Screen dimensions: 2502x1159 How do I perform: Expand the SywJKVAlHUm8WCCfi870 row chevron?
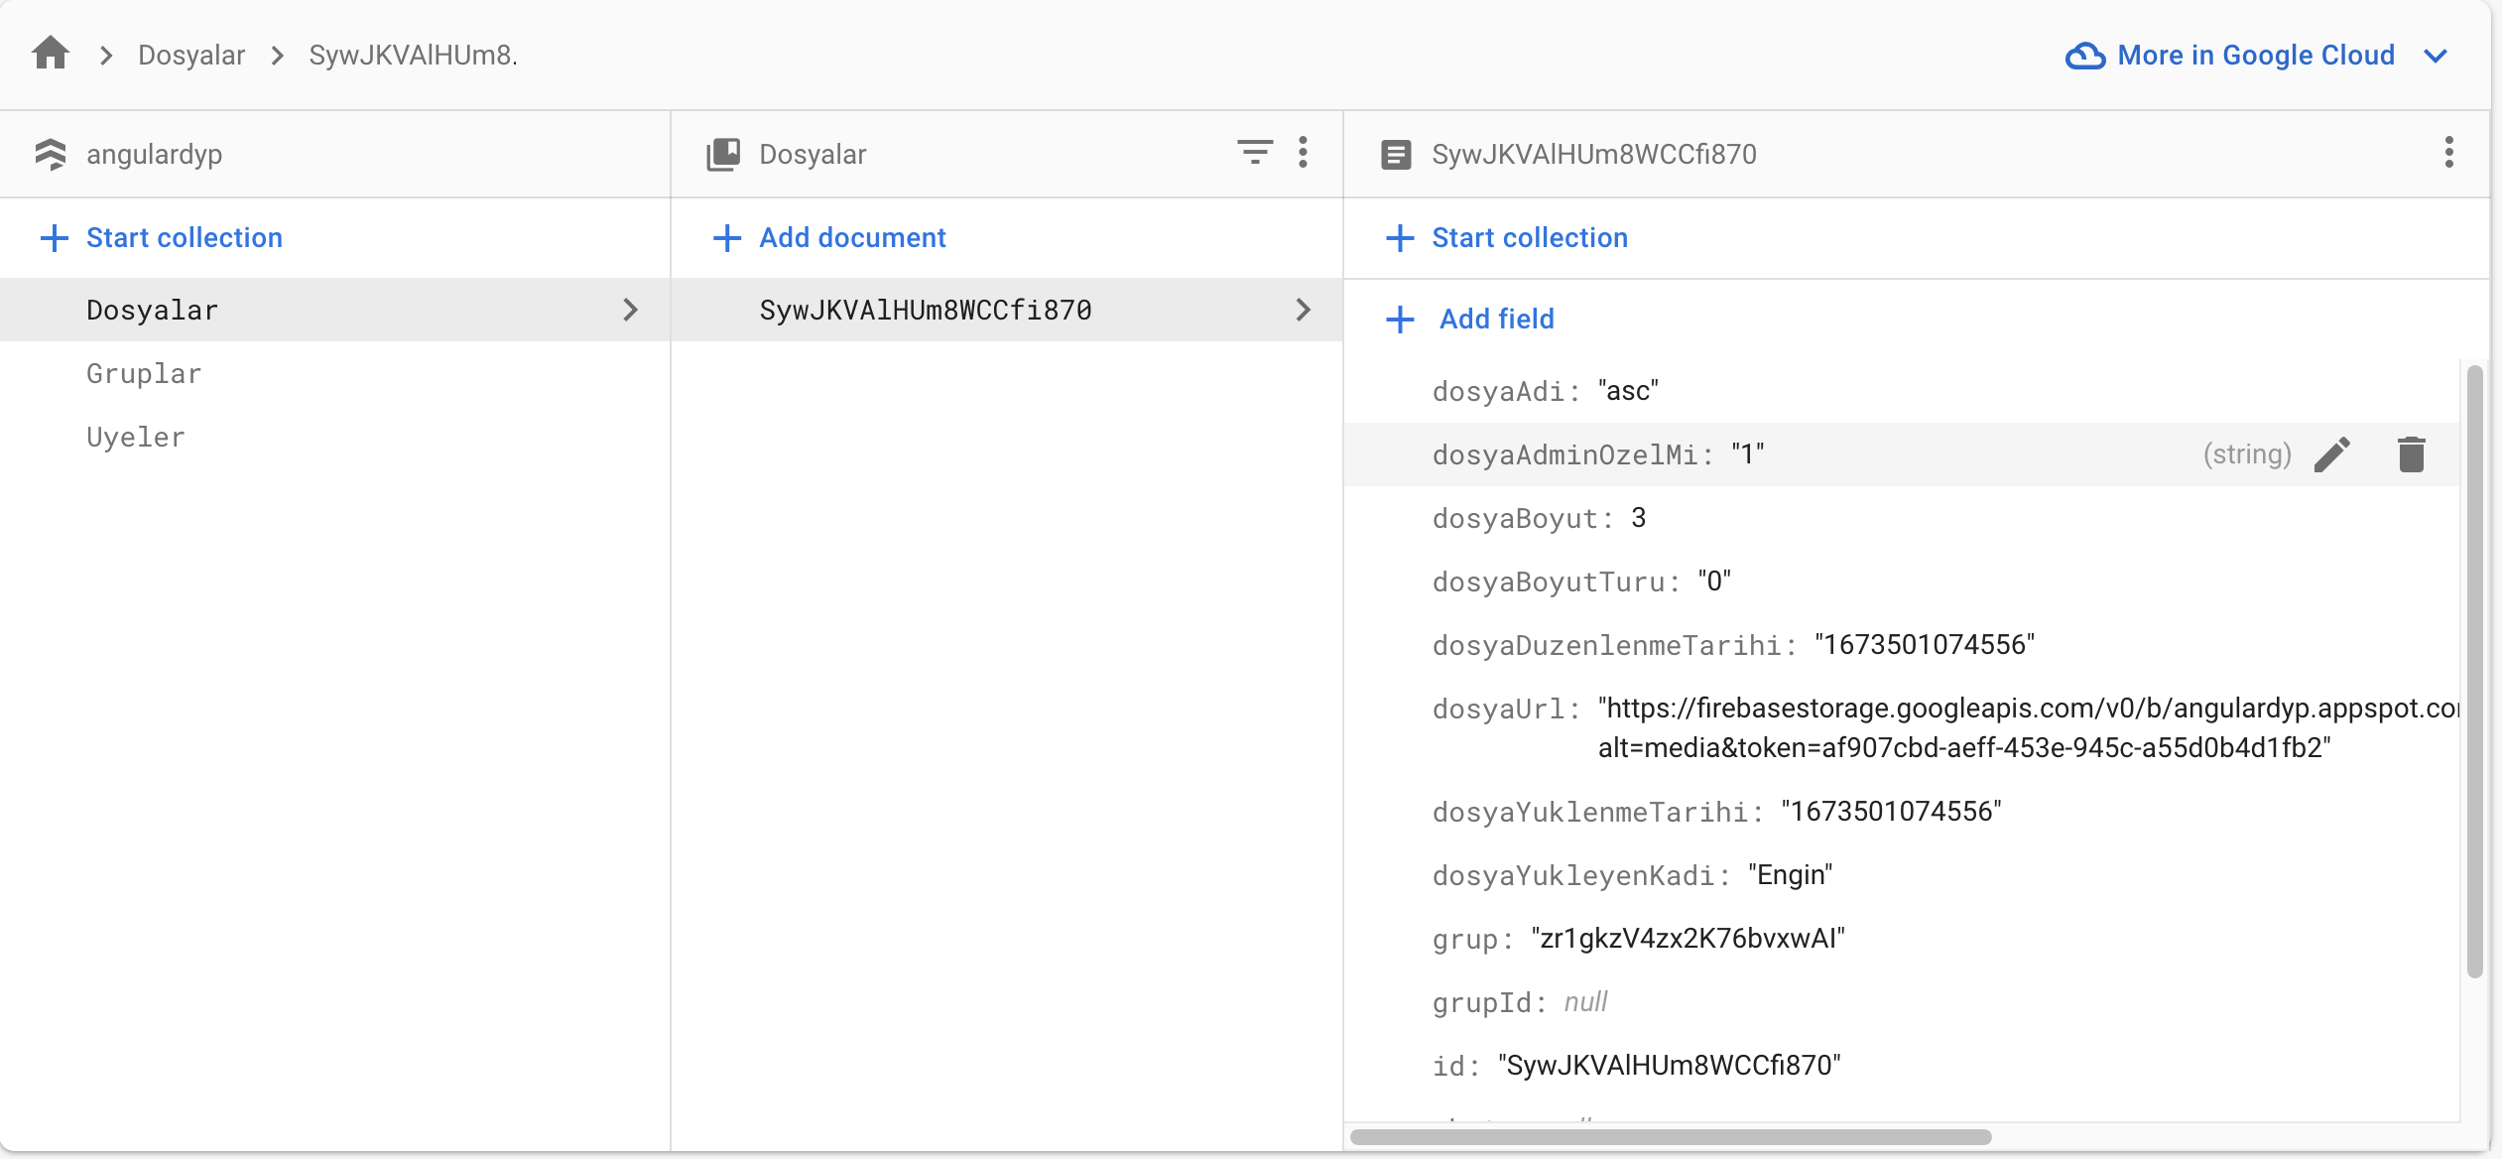[x=1303, y=310]
